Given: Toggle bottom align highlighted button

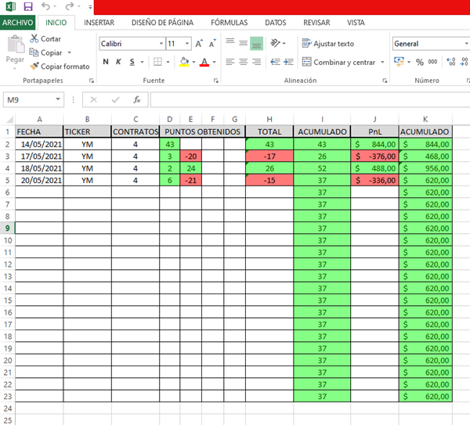Looking at the screenshot, I should [x=257, y=44].
